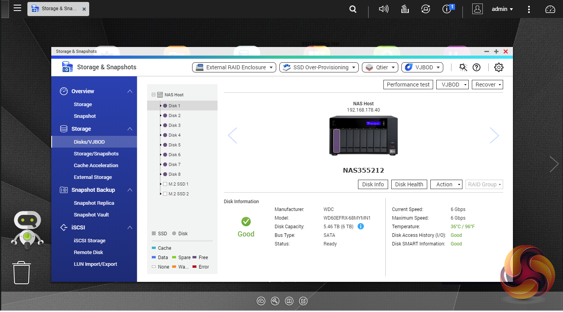Click the search magnifier icon in top bar
The height and width of the screenshot is (312, 563).
coord(353,9)
